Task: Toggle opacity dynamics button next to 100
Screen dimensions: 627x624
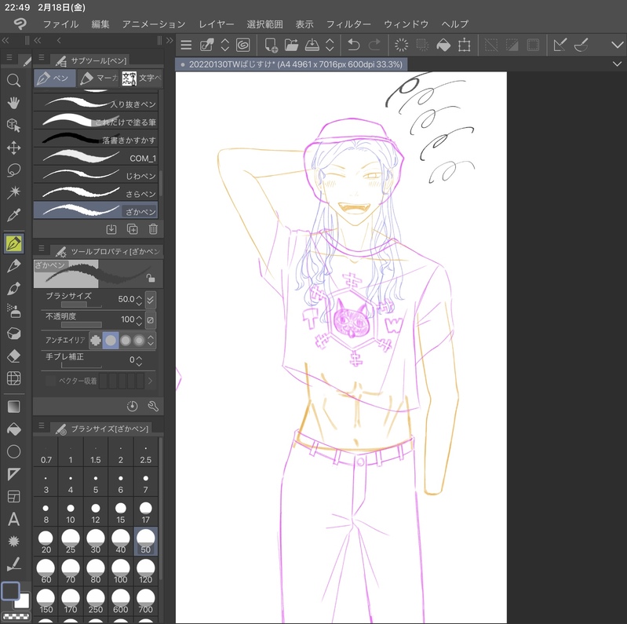Action: pyautogui.click(x=151, y=319)
